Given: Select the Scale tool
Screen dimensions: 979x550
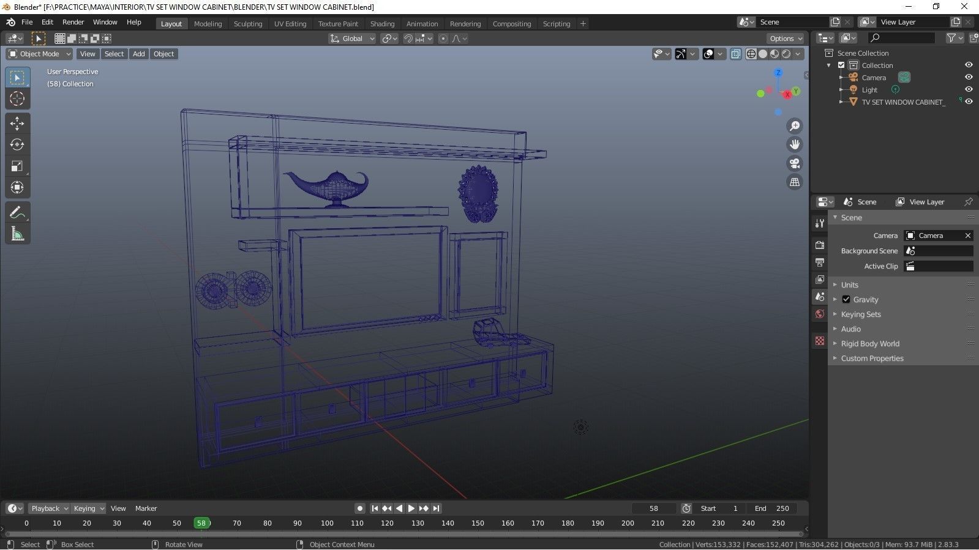Looking at the screenshot, I should [17, 166].
